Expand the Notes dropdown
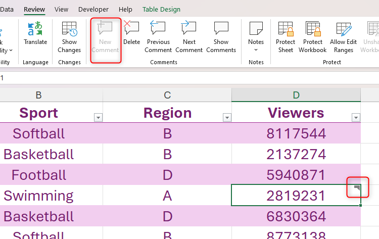The height and width of the screenshot is (239, 379). pos(256,50)
